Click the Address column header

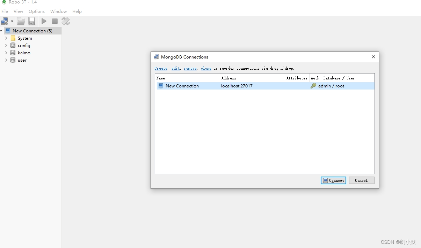252,78
